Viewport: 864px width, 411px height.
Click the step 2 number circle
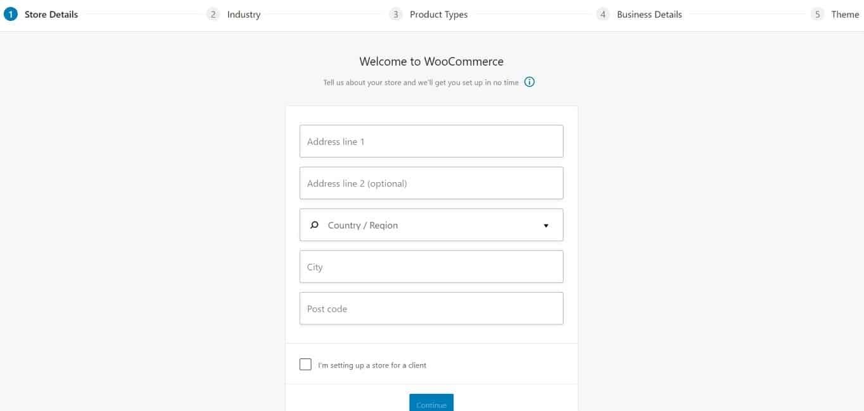tap(213, 15)
